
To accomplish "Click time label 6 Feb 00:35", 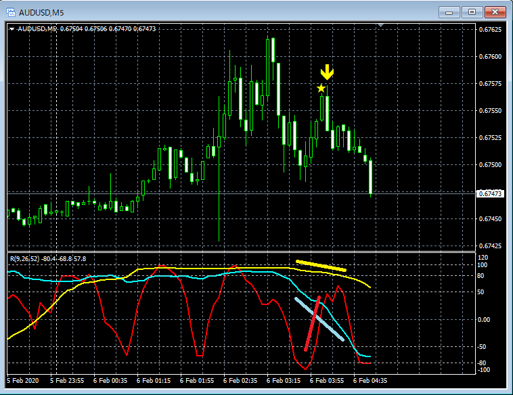I will coord(110,381).
